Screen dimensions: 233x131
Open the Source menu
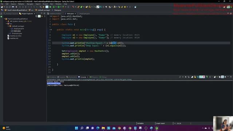pyautogui.click(x=13, y=4)
